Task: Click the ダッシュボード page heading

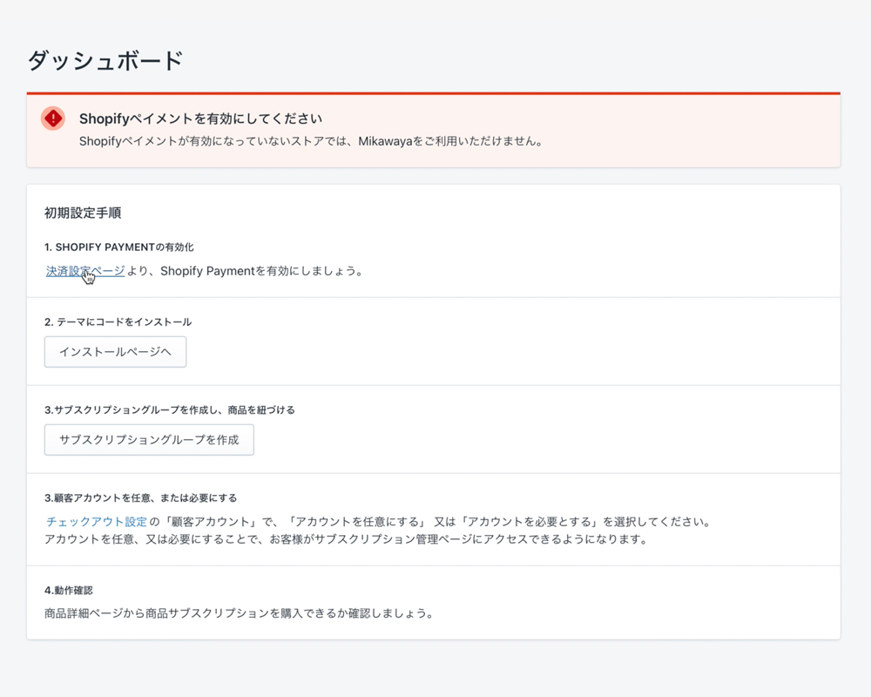Action: pyautogui.click(x=105, y=61)
